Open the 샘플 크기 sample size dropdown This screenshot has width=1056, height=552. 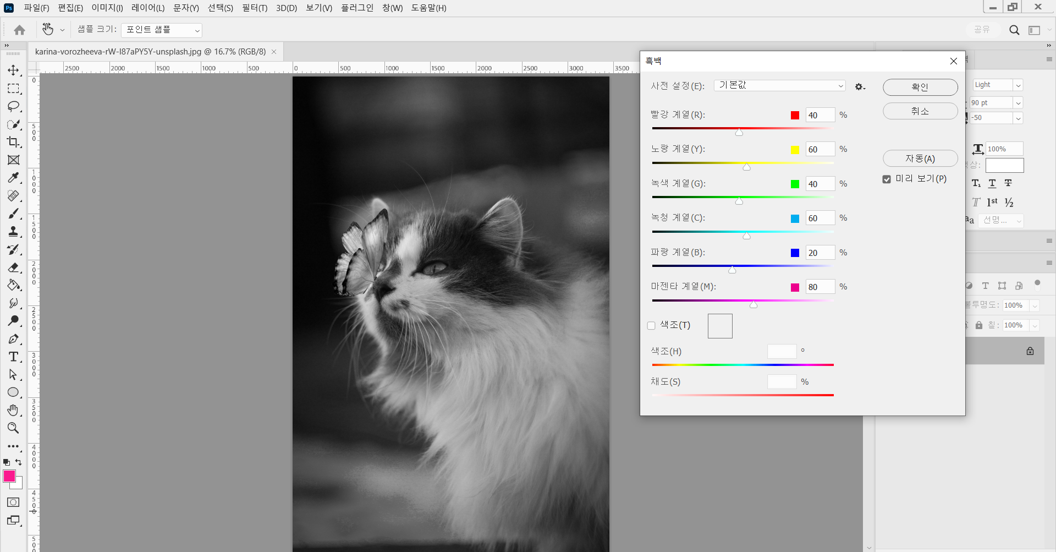(162, 30)
